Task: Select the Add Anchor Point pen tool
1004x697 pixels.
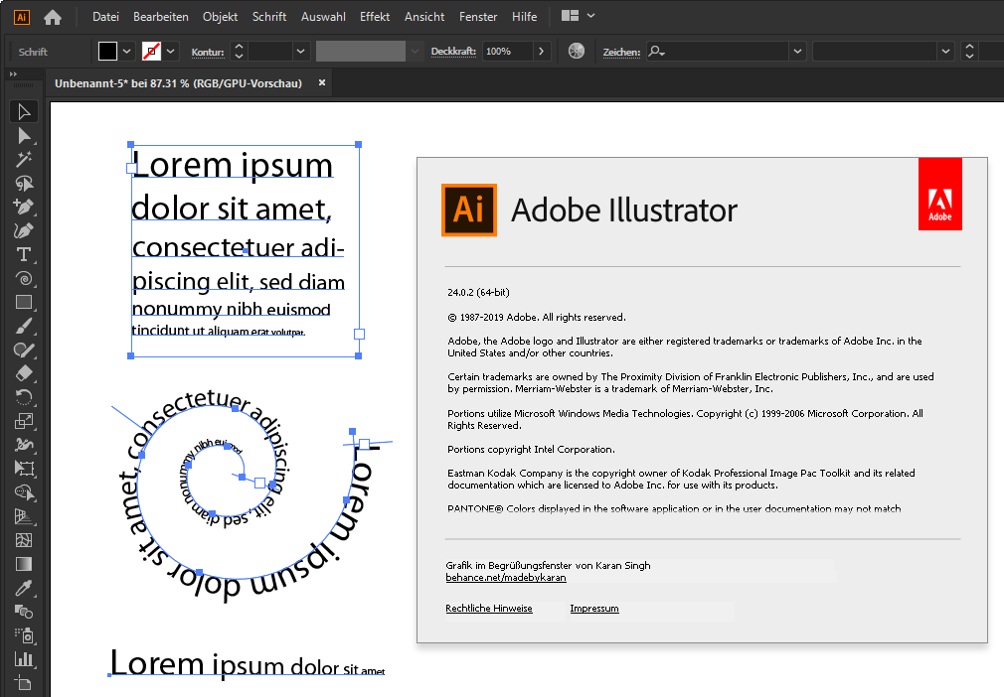Action: [x=24, y=208]
